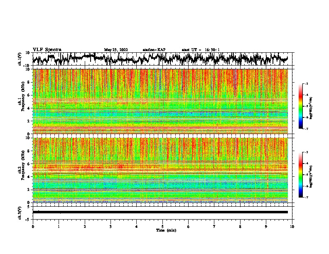Select the date "May 23, 2022"
Screen dimensions: 329x254
point(116,50)
